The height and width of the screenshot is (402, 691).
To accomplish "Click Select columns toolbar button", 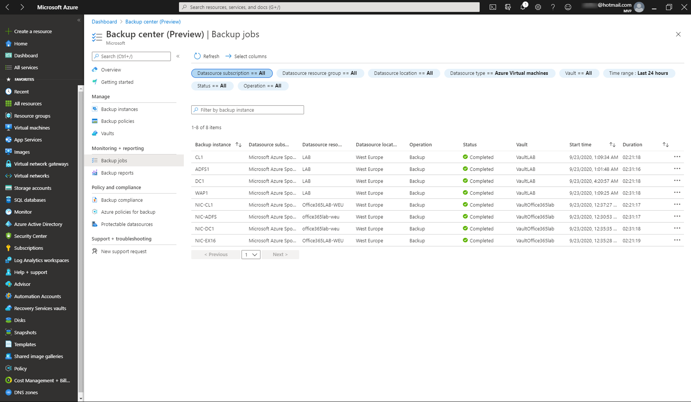I will (x=246, y=56).
